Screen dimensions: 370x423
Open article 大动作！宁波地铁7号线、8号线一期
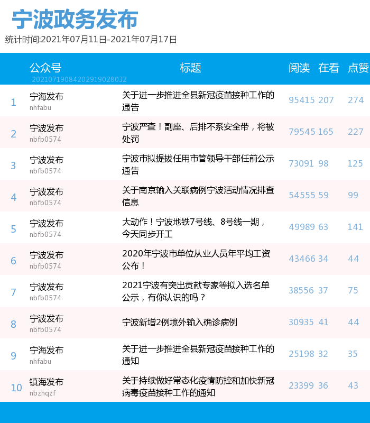coord(193,228)
